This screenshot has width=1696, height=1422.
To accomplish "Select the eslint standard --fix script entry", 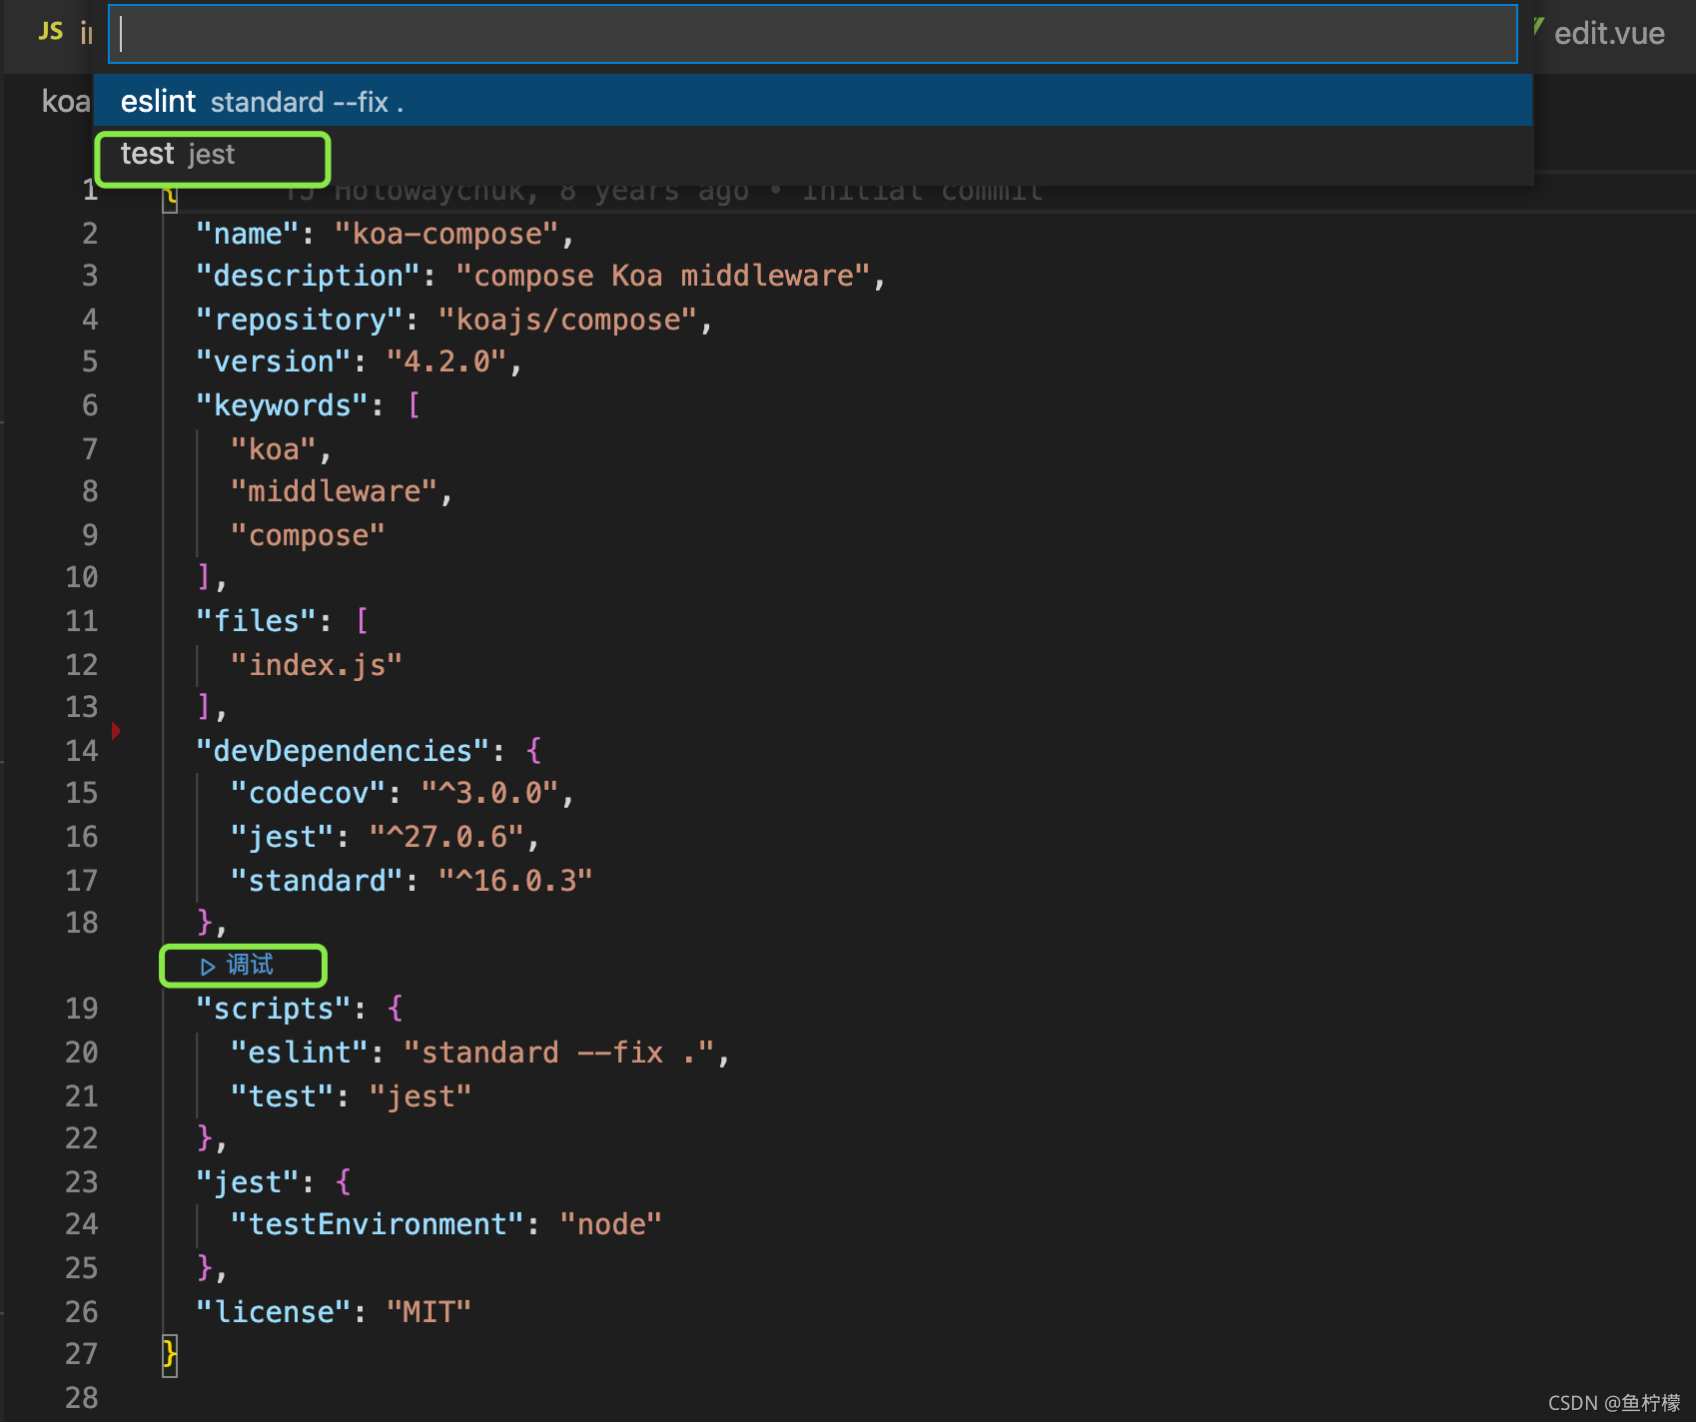I will pyautogui.click(x=813, y=101).
